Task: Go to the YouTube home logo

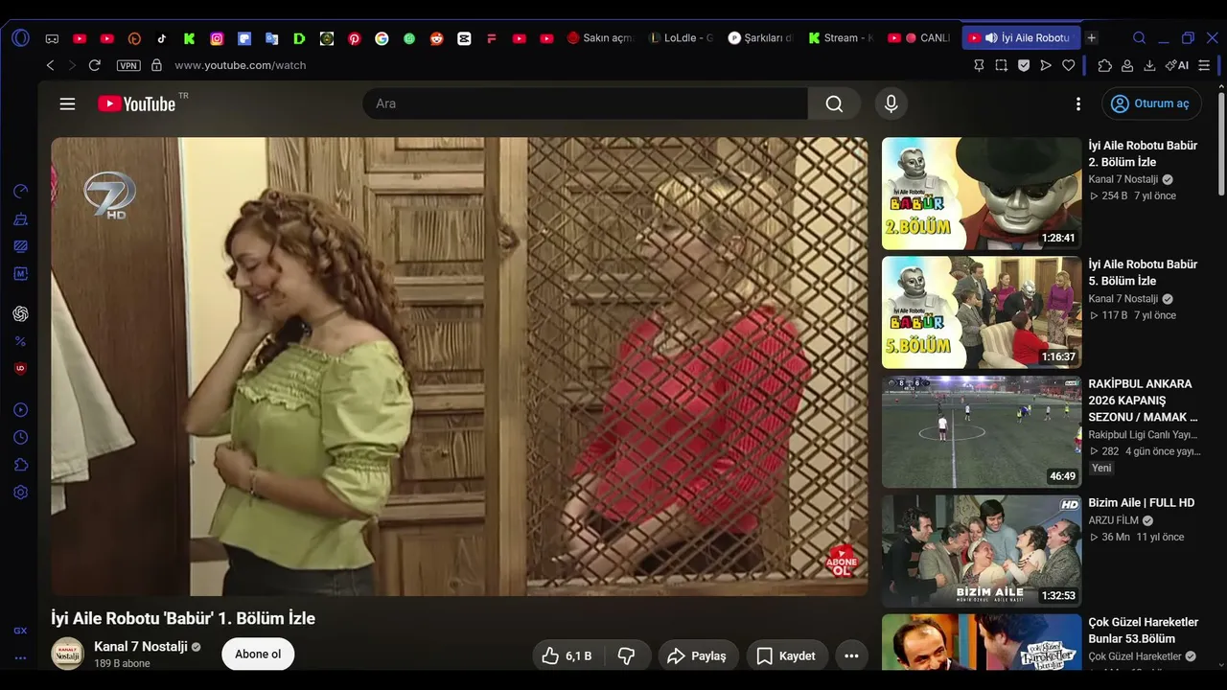Action: [x=137, y=103]
